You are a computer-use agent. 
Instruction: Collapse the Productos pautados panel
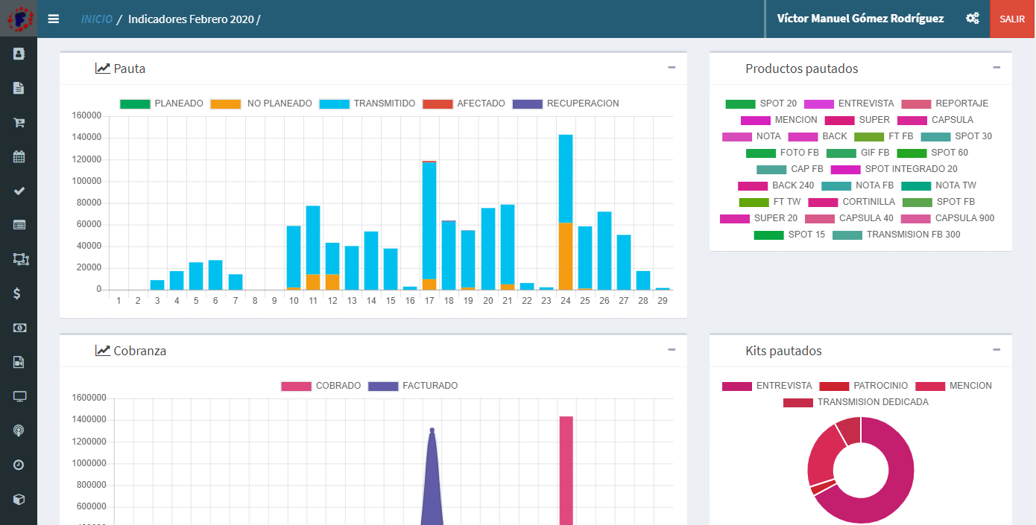pyautogui.click(x=996, y=68)
